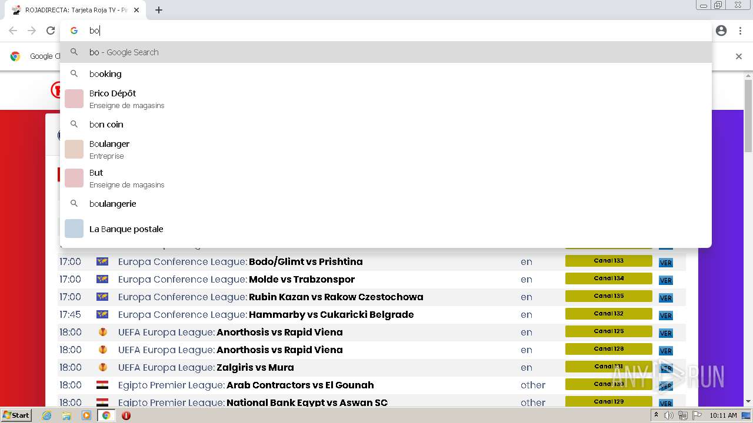
Task: Click the scrollbar down arrow
Action: click(748, 402)
